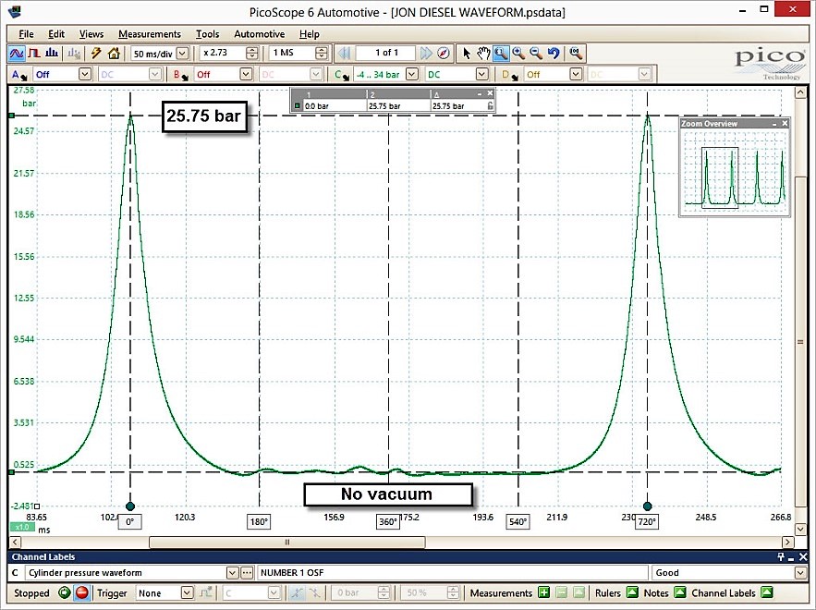This screenshot has height=610, width=816.
Task: Stop capturing with the red Stop button
Action: 81,592
